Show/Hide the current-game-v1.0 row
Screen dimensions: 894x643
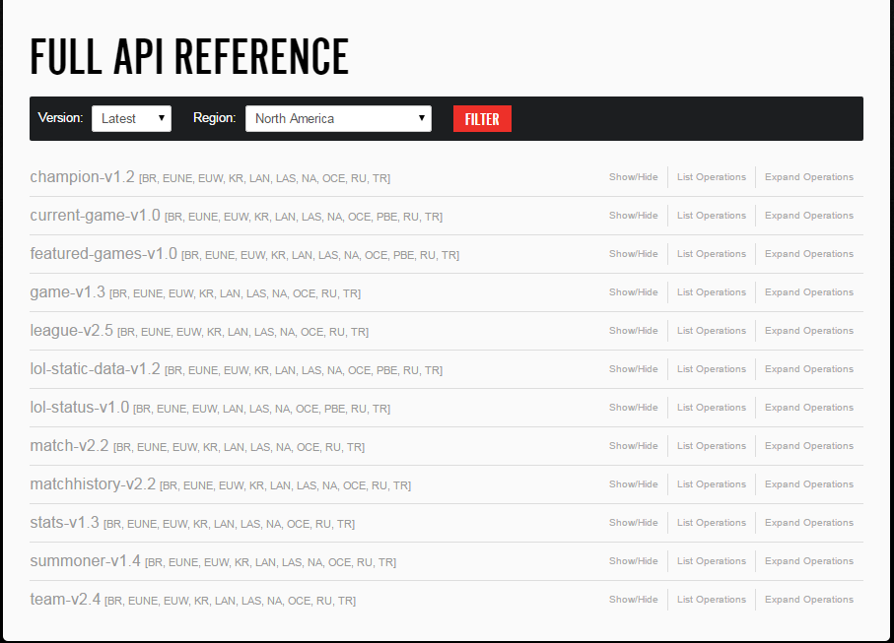[634, 216]
